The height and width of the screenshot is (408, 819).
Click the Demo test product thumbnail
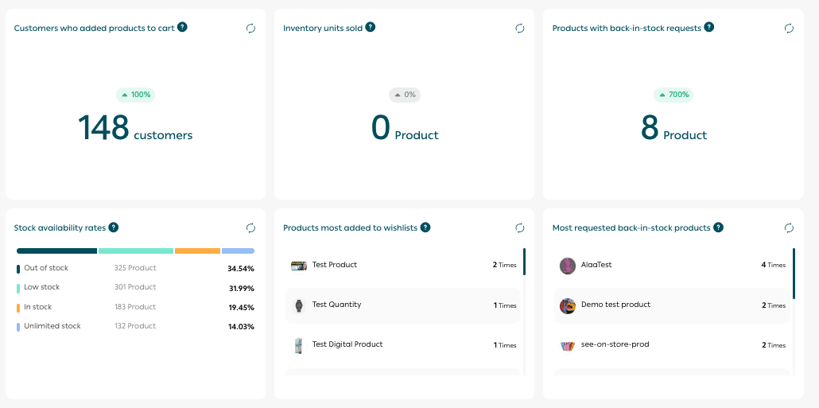[x=567, y=305]
